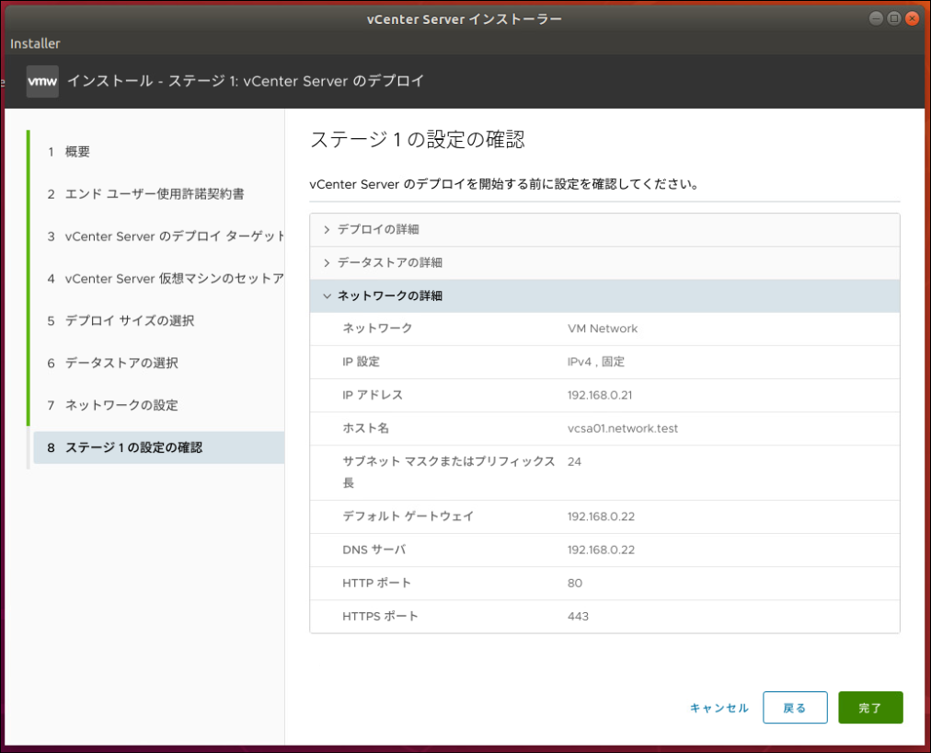Screen dimensions: 931x753
Task: Click the ホスト名 row label
Action: pos(366,428)
